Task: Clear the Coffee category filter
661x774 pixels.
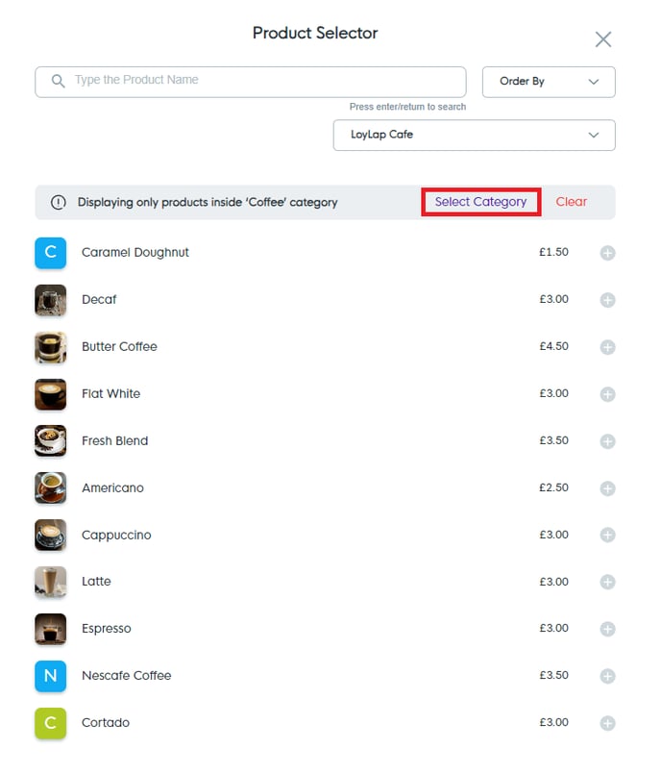Action: pyautogui.click(x=571, y=202)
